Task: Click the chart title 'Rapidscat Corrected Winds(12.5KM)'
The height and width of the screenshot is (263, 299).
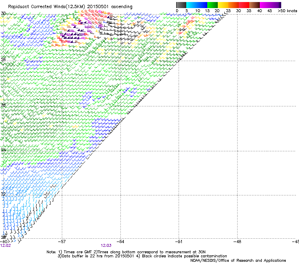Action: click(46, 7)
